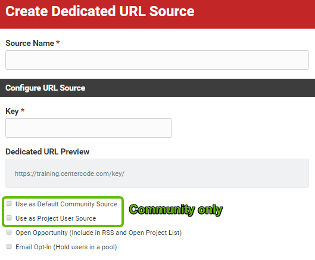The height and width of the screenshot is (260, 315).
Task: Tick the Use as Project User Source checkbox
Action: click(x=9, y=218)
